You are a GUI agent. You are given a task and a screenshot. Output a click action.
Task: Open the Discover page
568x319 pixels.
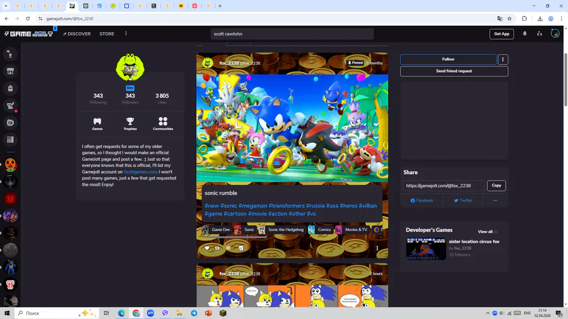tap(77, 33)
